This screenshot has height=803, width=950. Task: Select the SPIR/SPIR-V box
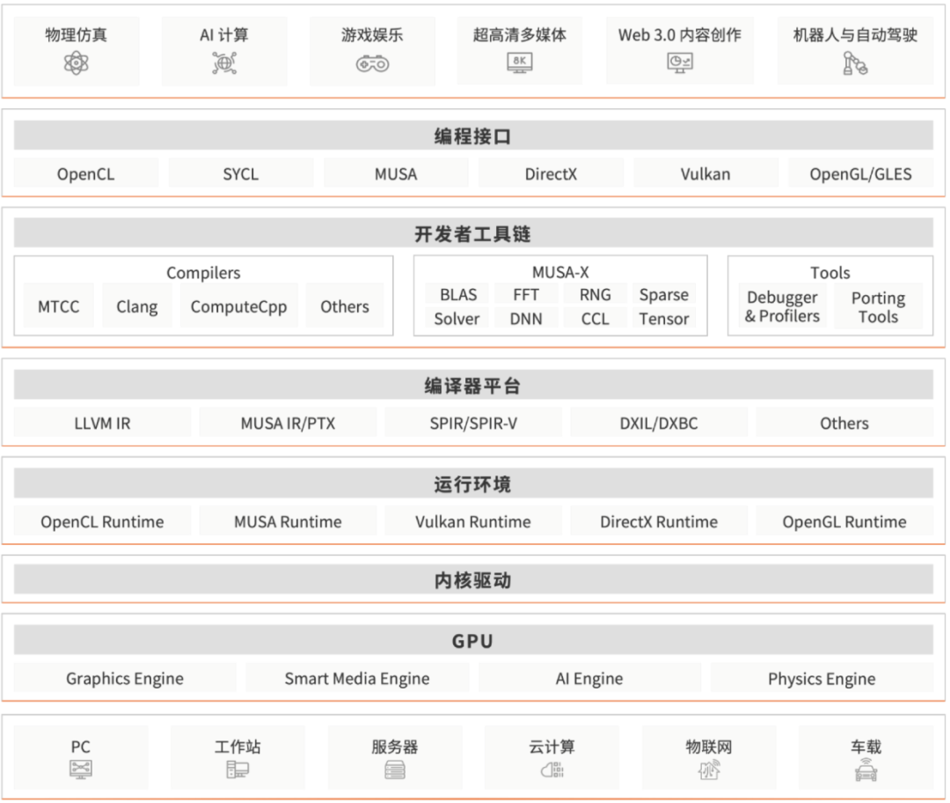[473, 423]
